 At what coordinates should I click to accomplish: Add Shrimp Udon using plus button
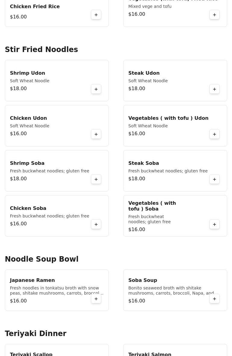[96, 89]
